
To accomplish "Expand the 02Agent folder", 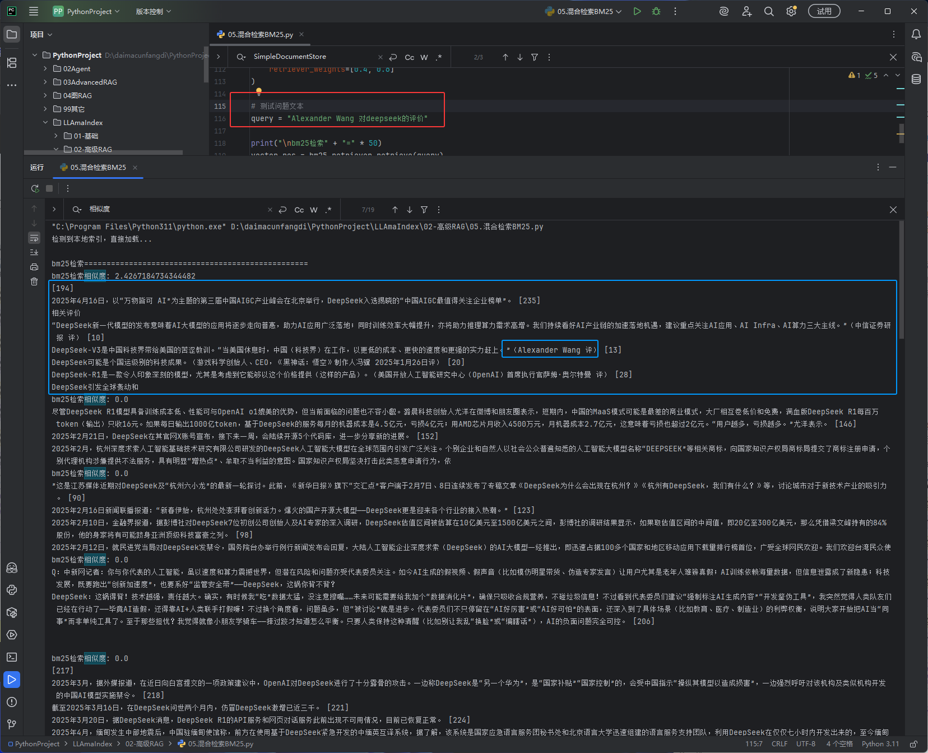I will point(45,68).
